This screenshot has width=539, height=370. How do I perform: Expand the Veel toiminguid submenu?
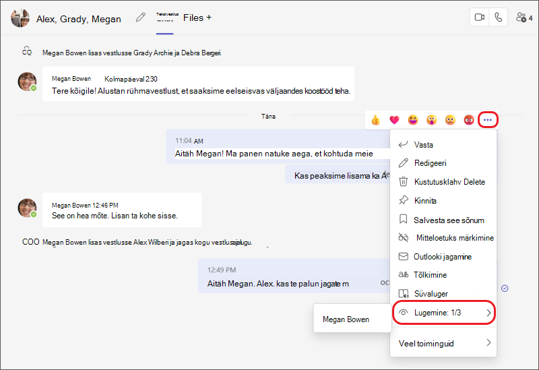444,343
